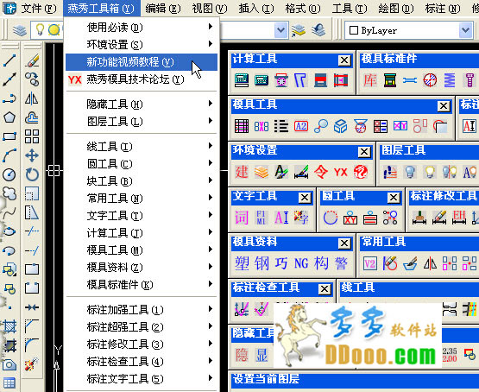The width and height of the screenshot is (479, 392).
Task: Open 块工具 menu entry
Action: [x=142, y=180]
